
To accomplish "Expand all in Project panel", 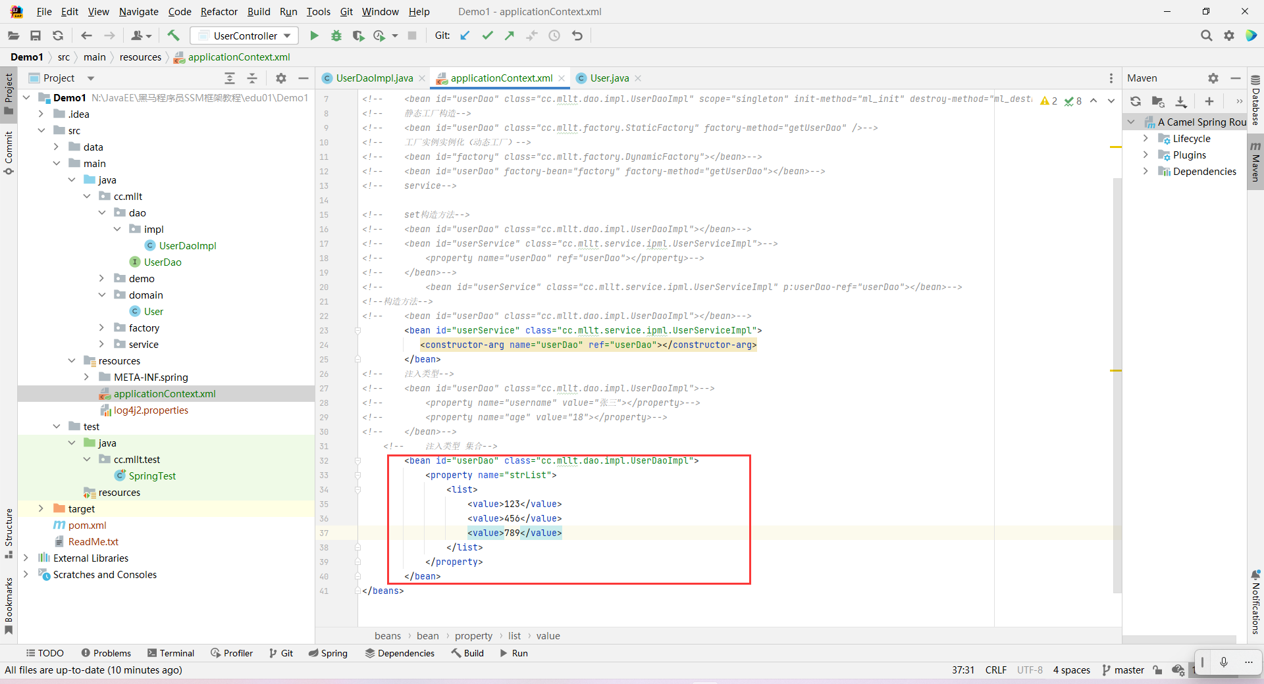I will [x=230, y=78].
